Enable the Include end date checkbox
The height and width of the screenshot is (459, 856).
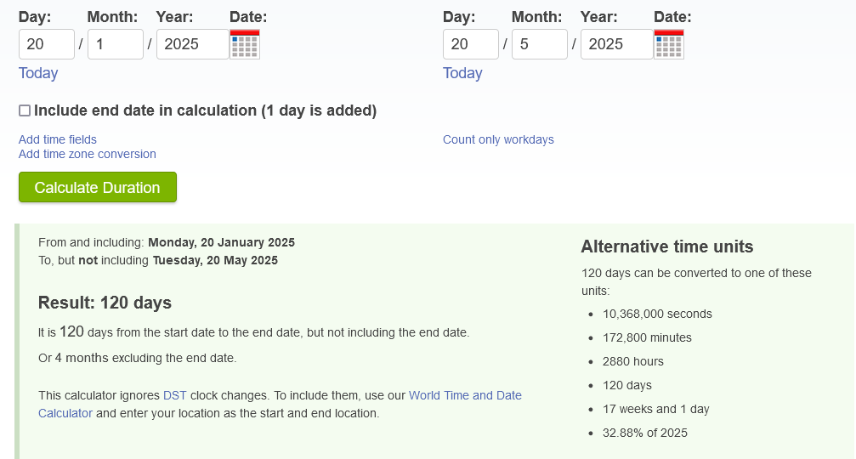[25, 110]
